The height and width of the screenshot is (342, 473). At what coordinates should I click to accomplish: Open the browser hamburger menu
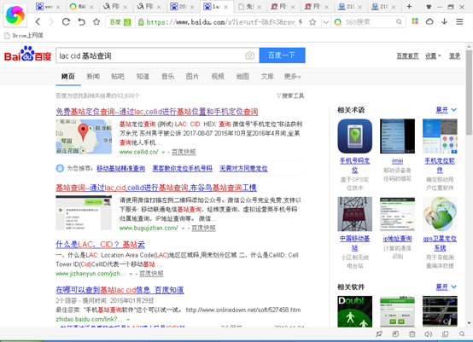point(459,21)
